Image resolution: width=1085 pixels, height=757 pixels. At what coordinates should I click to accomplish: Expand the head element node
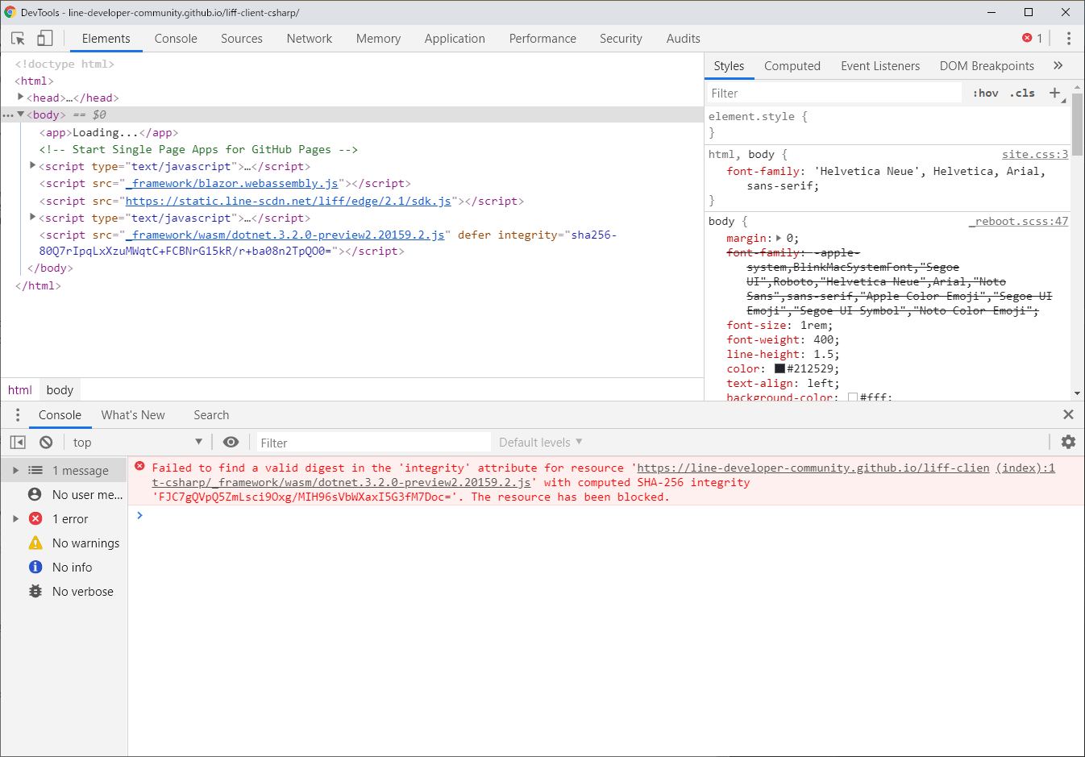[x=20, y=98]
